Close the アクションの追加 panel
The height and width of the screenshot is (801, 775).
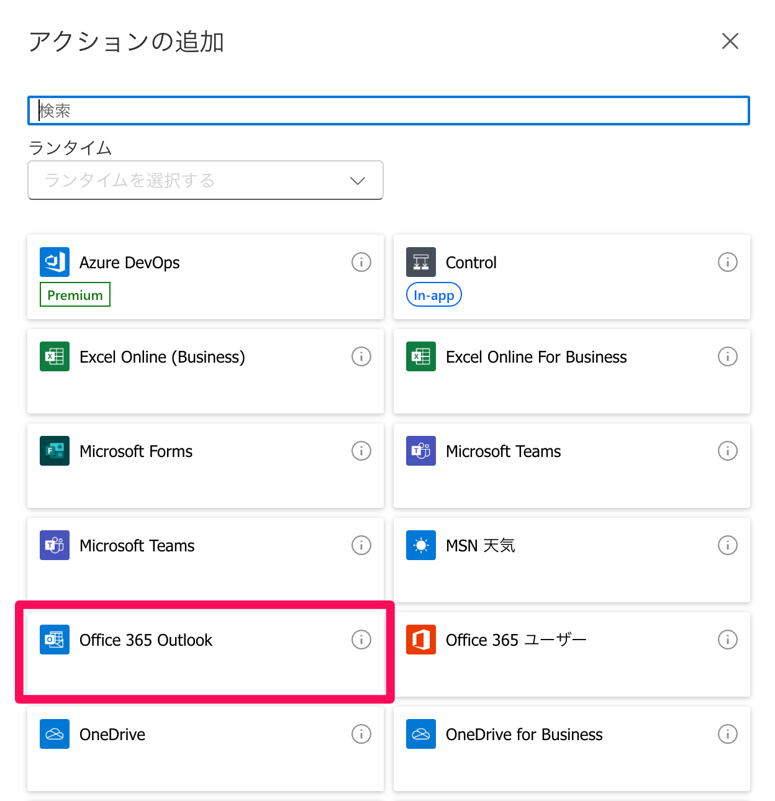tap(730, 41)
